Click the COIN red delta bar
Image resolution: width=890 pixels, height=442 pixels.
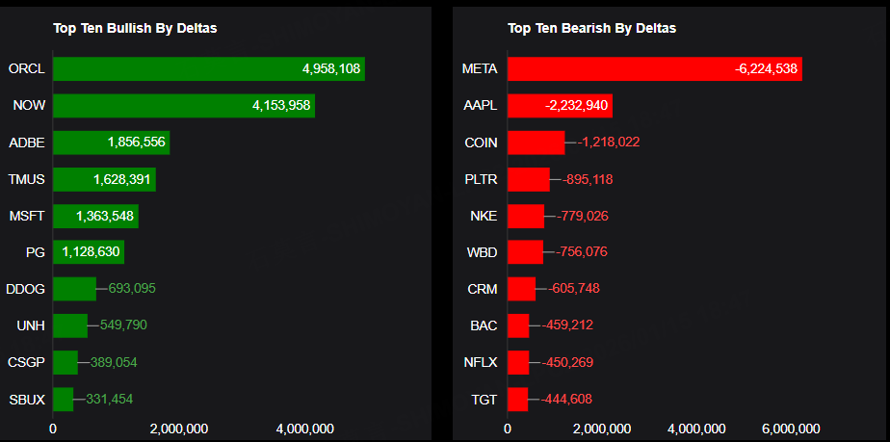[536, 143]
